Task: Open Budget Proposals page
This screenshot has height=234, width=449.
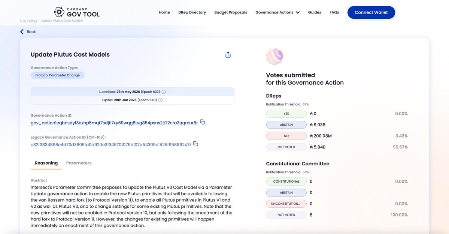Action: [231, 12]
